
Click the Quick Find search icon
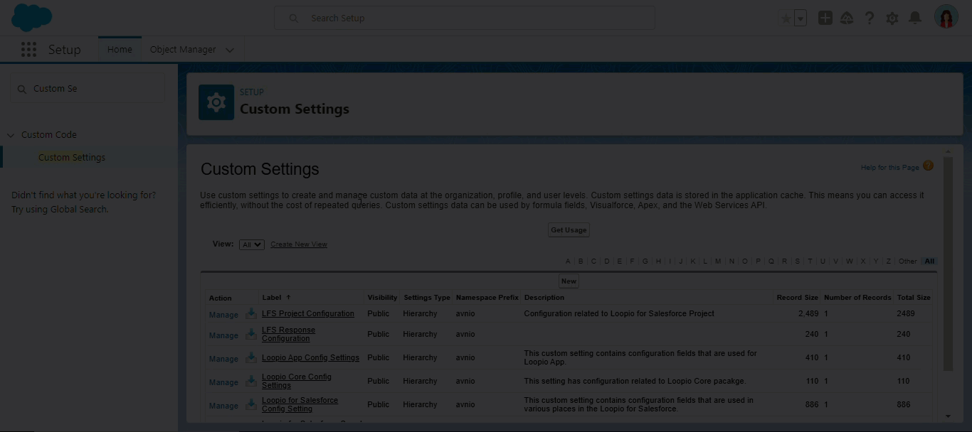22,89
